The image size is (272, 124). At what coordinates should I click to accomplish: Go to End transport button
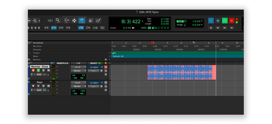click(x=232, y=28)
